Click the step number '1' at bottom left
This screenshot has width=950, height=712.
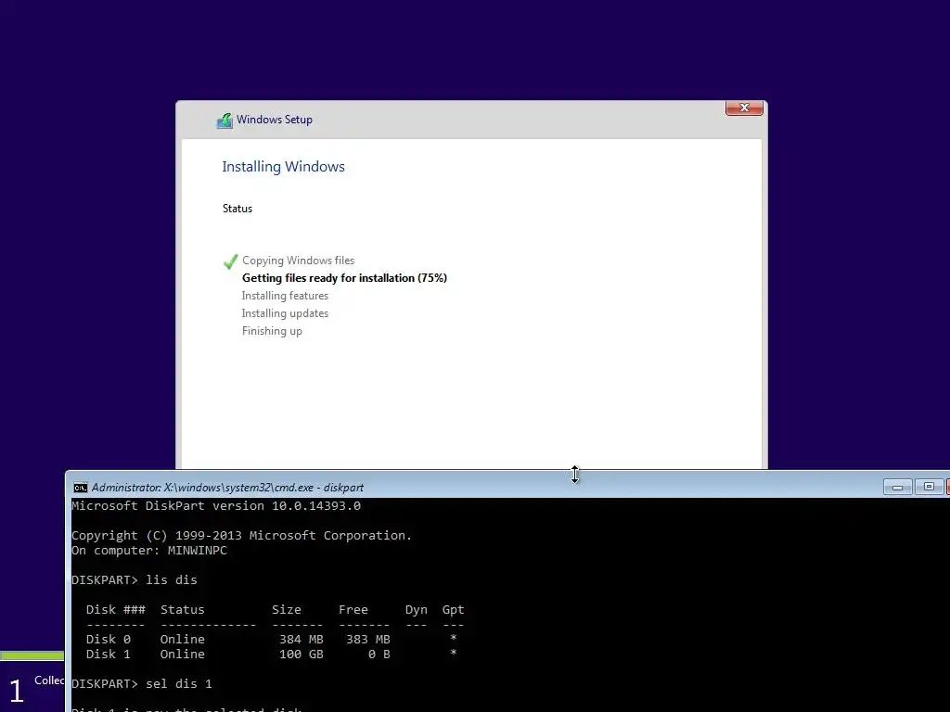pyautogui.click(x=17, y=691)
